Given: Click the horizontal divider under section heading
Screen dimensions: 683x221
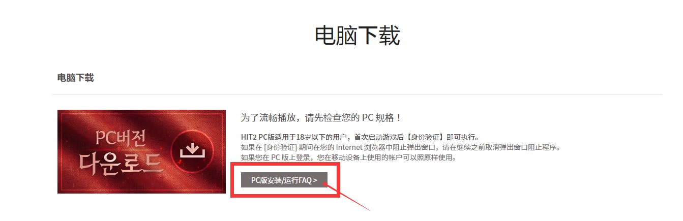Looking at the screenshot, I should [x=358, y=94].
